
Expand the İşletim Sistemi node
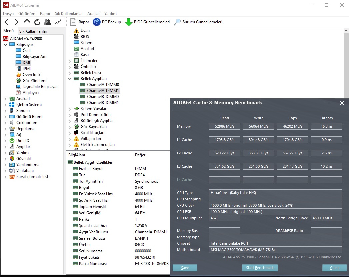[6, 105]
